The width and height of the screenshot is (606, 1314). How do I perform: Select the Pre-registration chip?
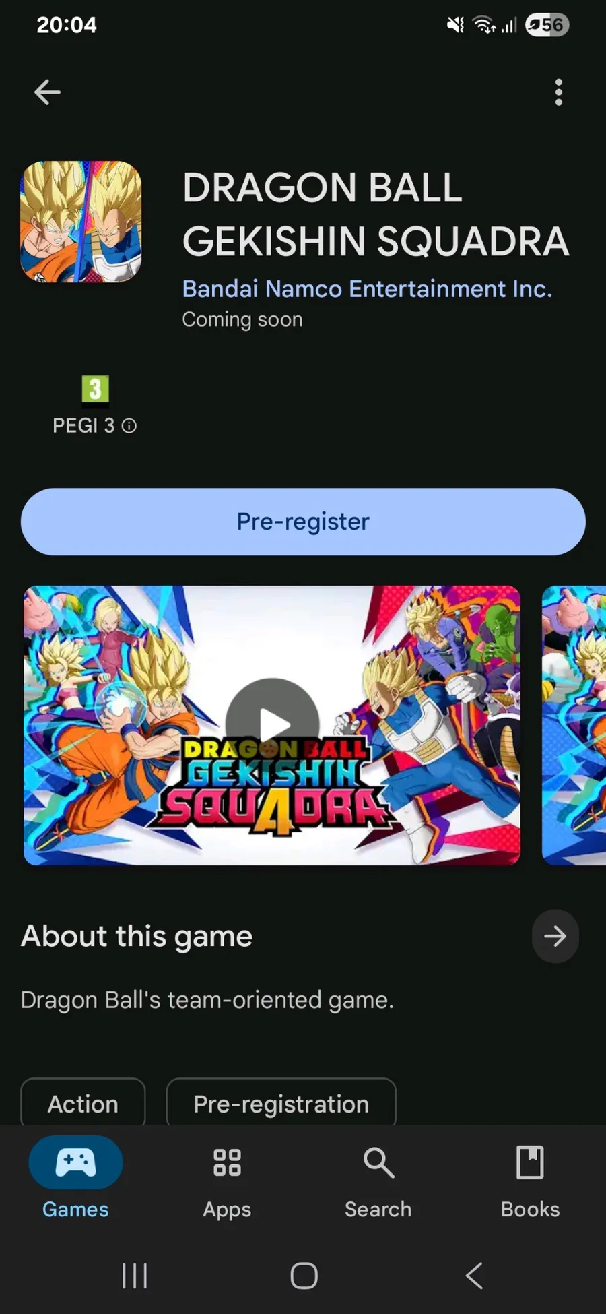(281, 1104)
